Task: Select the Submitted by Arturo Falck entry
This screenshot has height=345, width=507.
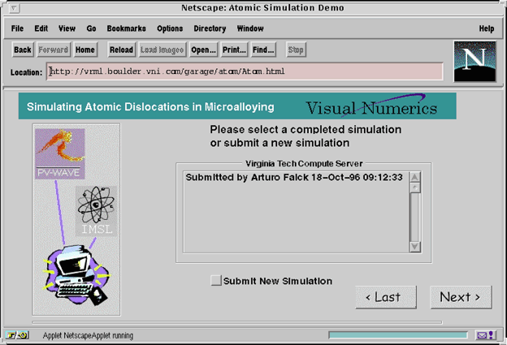Action: 294,177
